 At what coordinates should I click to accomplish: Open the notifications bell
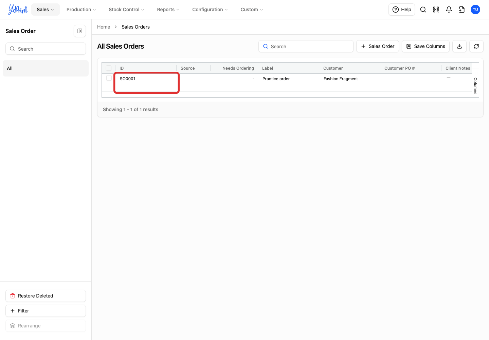click(449, 10)
